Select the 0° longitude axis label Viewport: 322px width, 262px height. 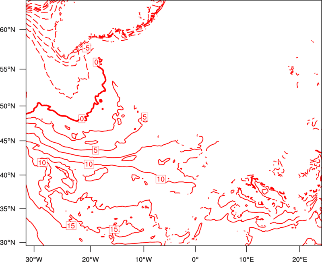click(x=195, y=259)
